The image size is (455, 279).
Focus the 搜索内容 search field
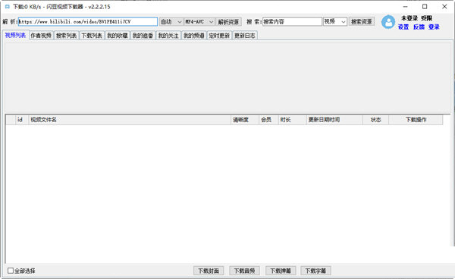point(292,22)
